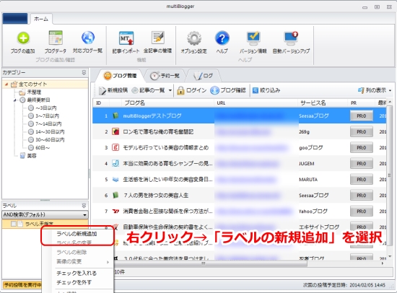Switch to the 予約一覧 tab
Viewport: 397px width, 293px height.
coord(165,76)
